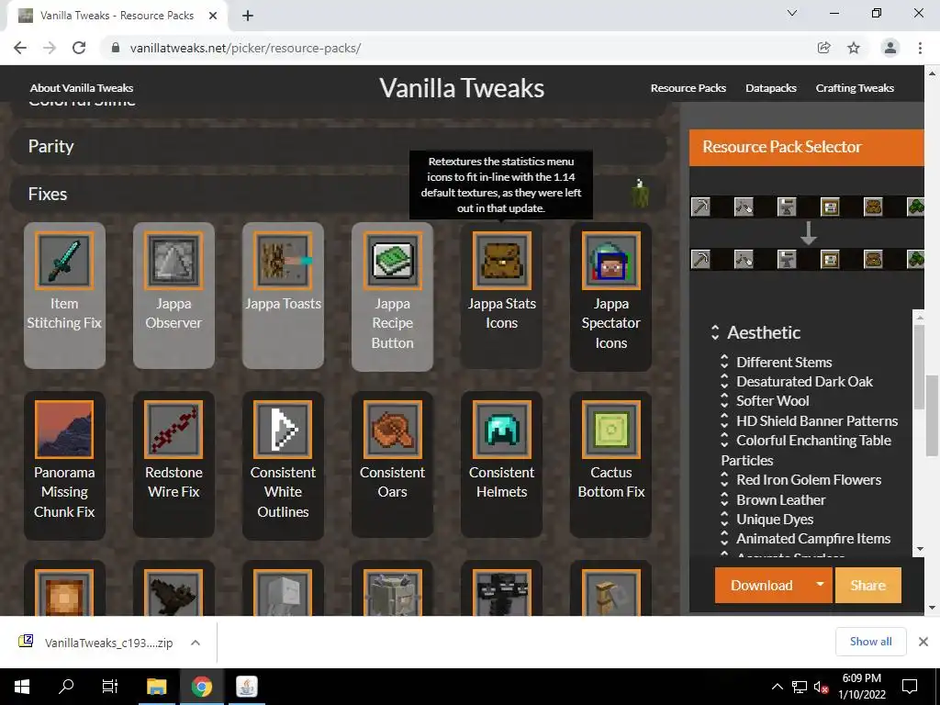This screenshot has width=940, height=705.
Task: Collapse the Fixes category header
Action: click(338, 194)
